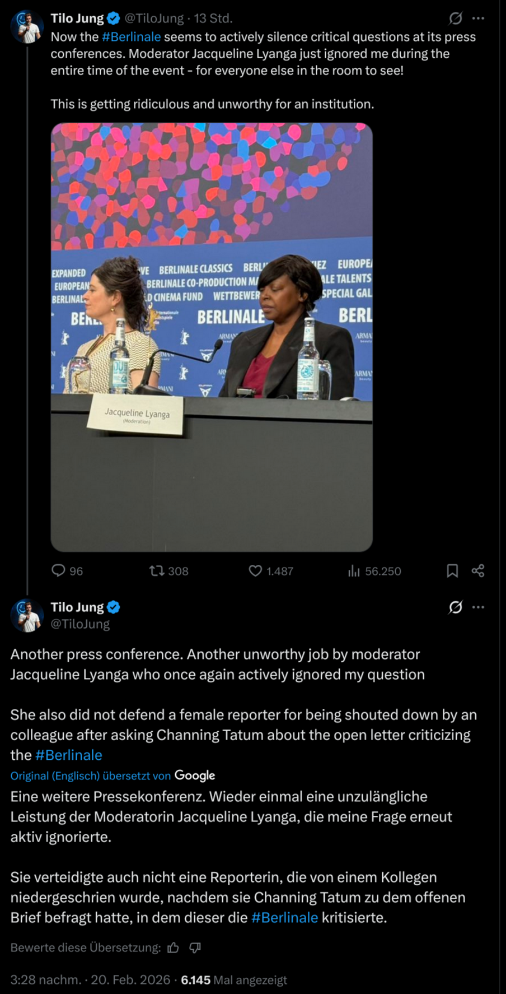Click the share icon under the photo
Screen dimensions: 506x994
[x=478, y=571]
